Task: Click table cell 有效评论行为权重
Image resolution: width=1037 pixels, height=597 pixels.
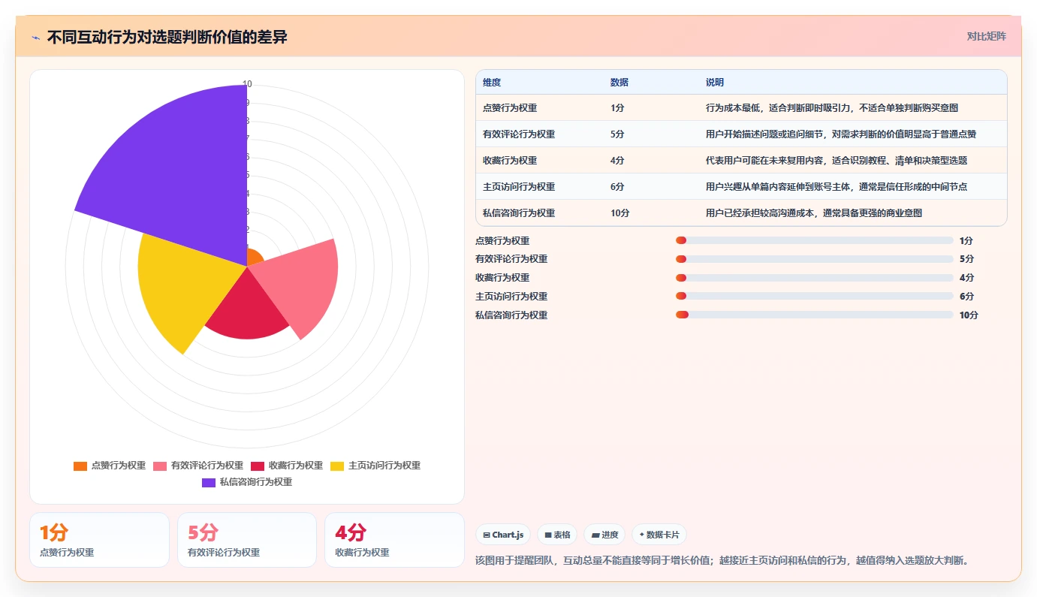Action: click(x=519, y=134)
